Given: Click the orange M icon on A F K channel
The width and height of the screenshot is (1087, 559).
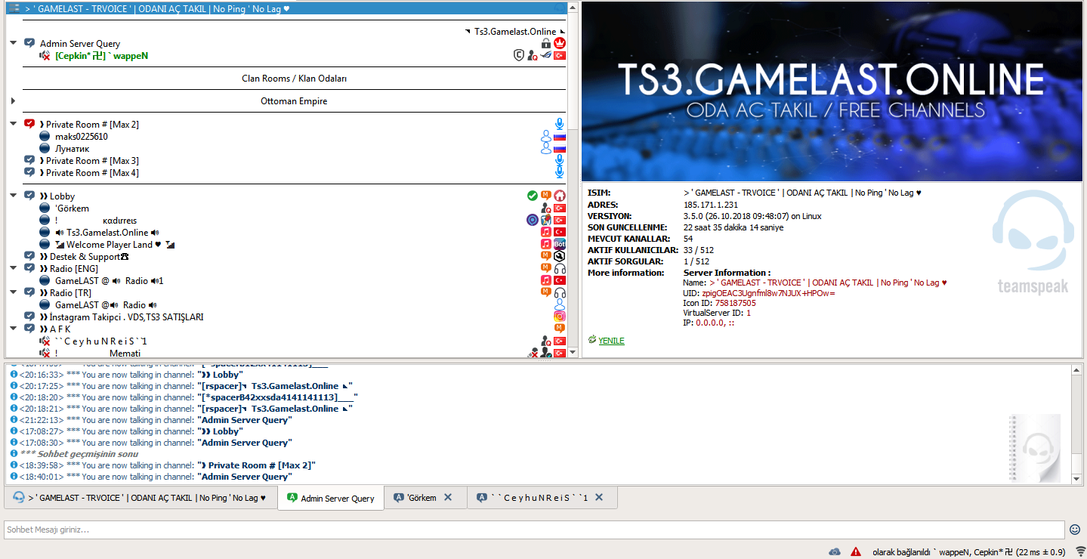Looking at the screenshot, I should click(x=560, y=329).
